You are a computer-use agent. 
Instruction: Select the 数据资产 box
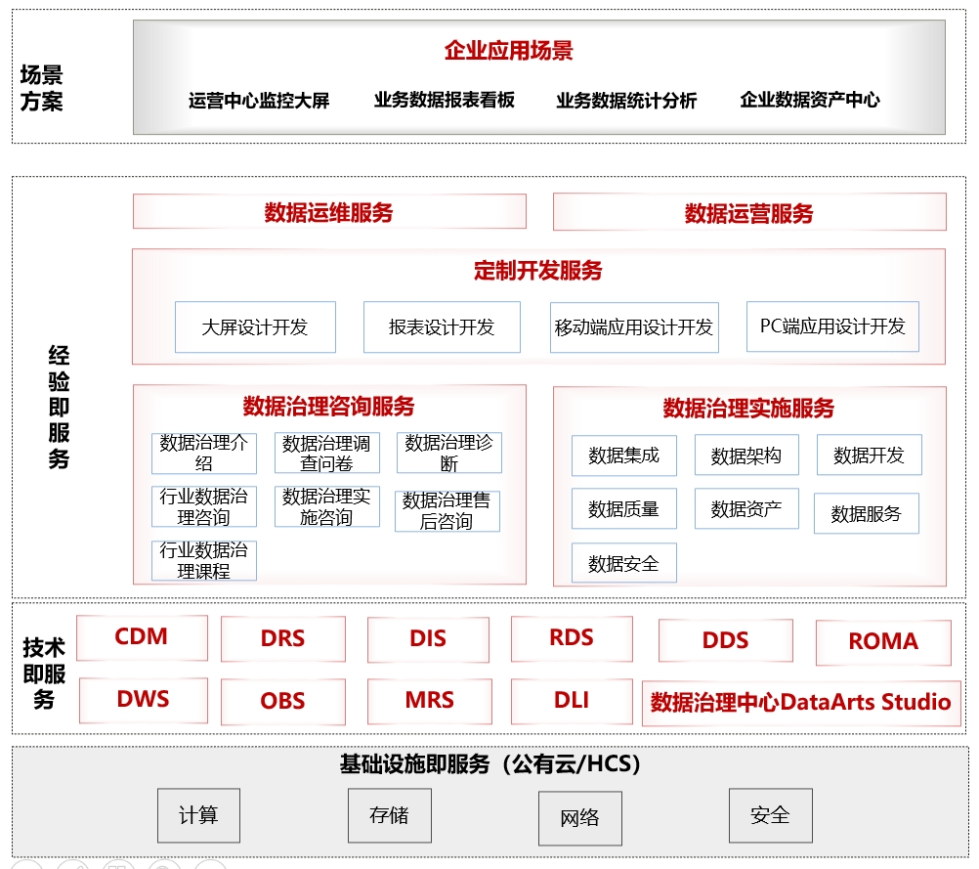[x=746, y=508]
